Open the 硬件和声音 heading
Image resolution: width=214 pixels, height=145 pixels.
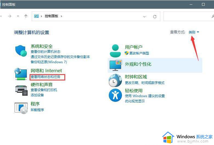[x=42, y=85]
